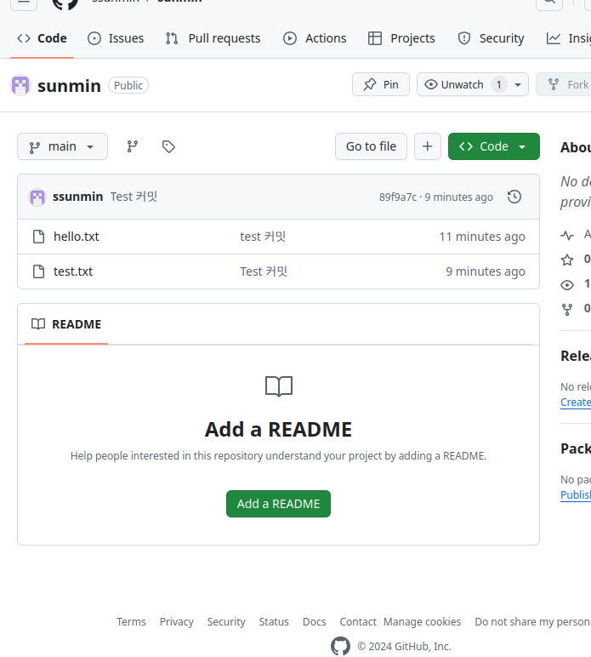Click the plus add file button
591x657 pixels.
point(427,146)
